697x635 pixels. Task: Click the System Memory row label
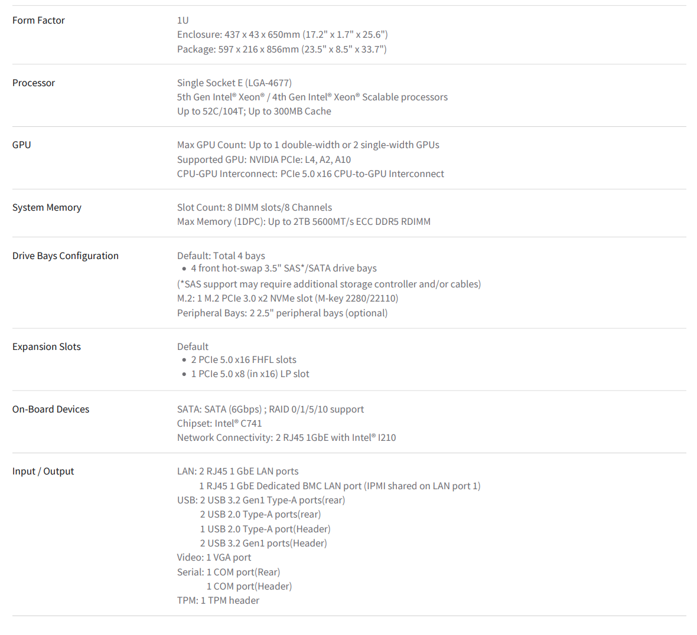point(47,207)
